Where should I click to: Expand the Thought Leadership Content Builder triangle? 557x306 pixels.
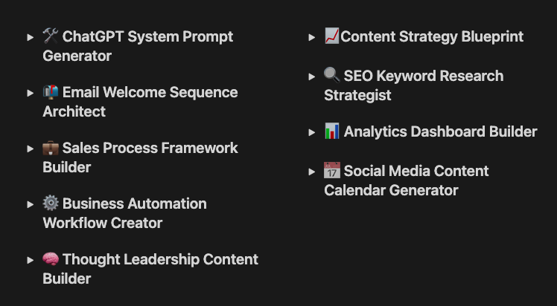(31, 260)
